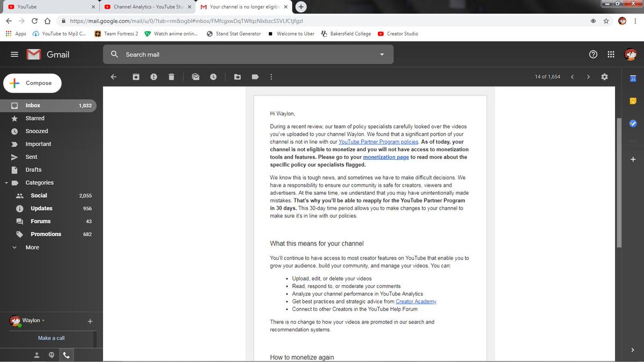Open the Creator Studio bookmark

(x=398, y=34)
